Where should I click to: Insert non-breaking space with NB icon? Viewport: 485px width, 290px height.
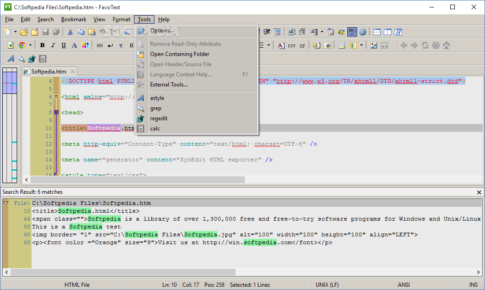tap(100, 45)
